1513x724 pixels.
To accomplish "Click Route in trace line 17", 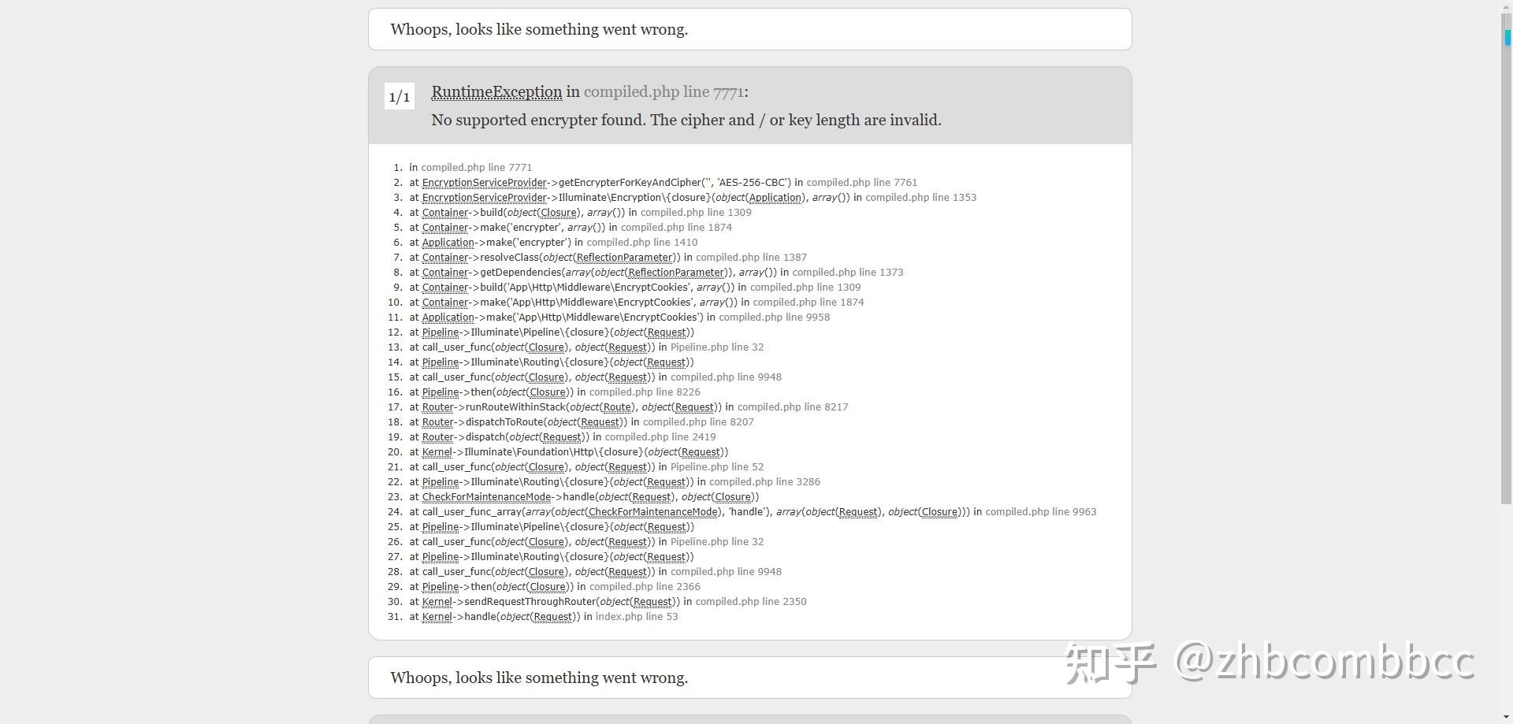I will (x=617, y=407).
